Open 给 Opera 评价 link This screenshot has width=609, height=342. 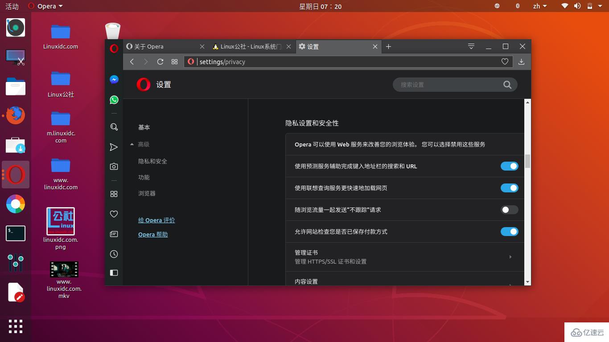coord(156,220)
